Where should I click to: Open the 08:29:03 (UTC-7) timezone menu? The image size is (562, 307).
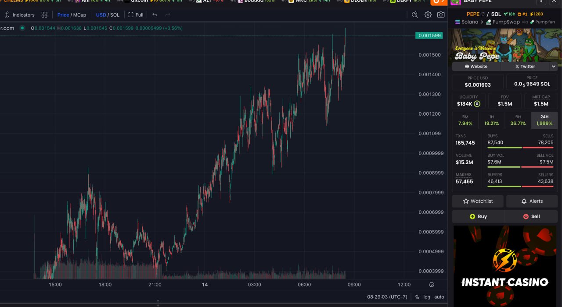coord(387,297)
